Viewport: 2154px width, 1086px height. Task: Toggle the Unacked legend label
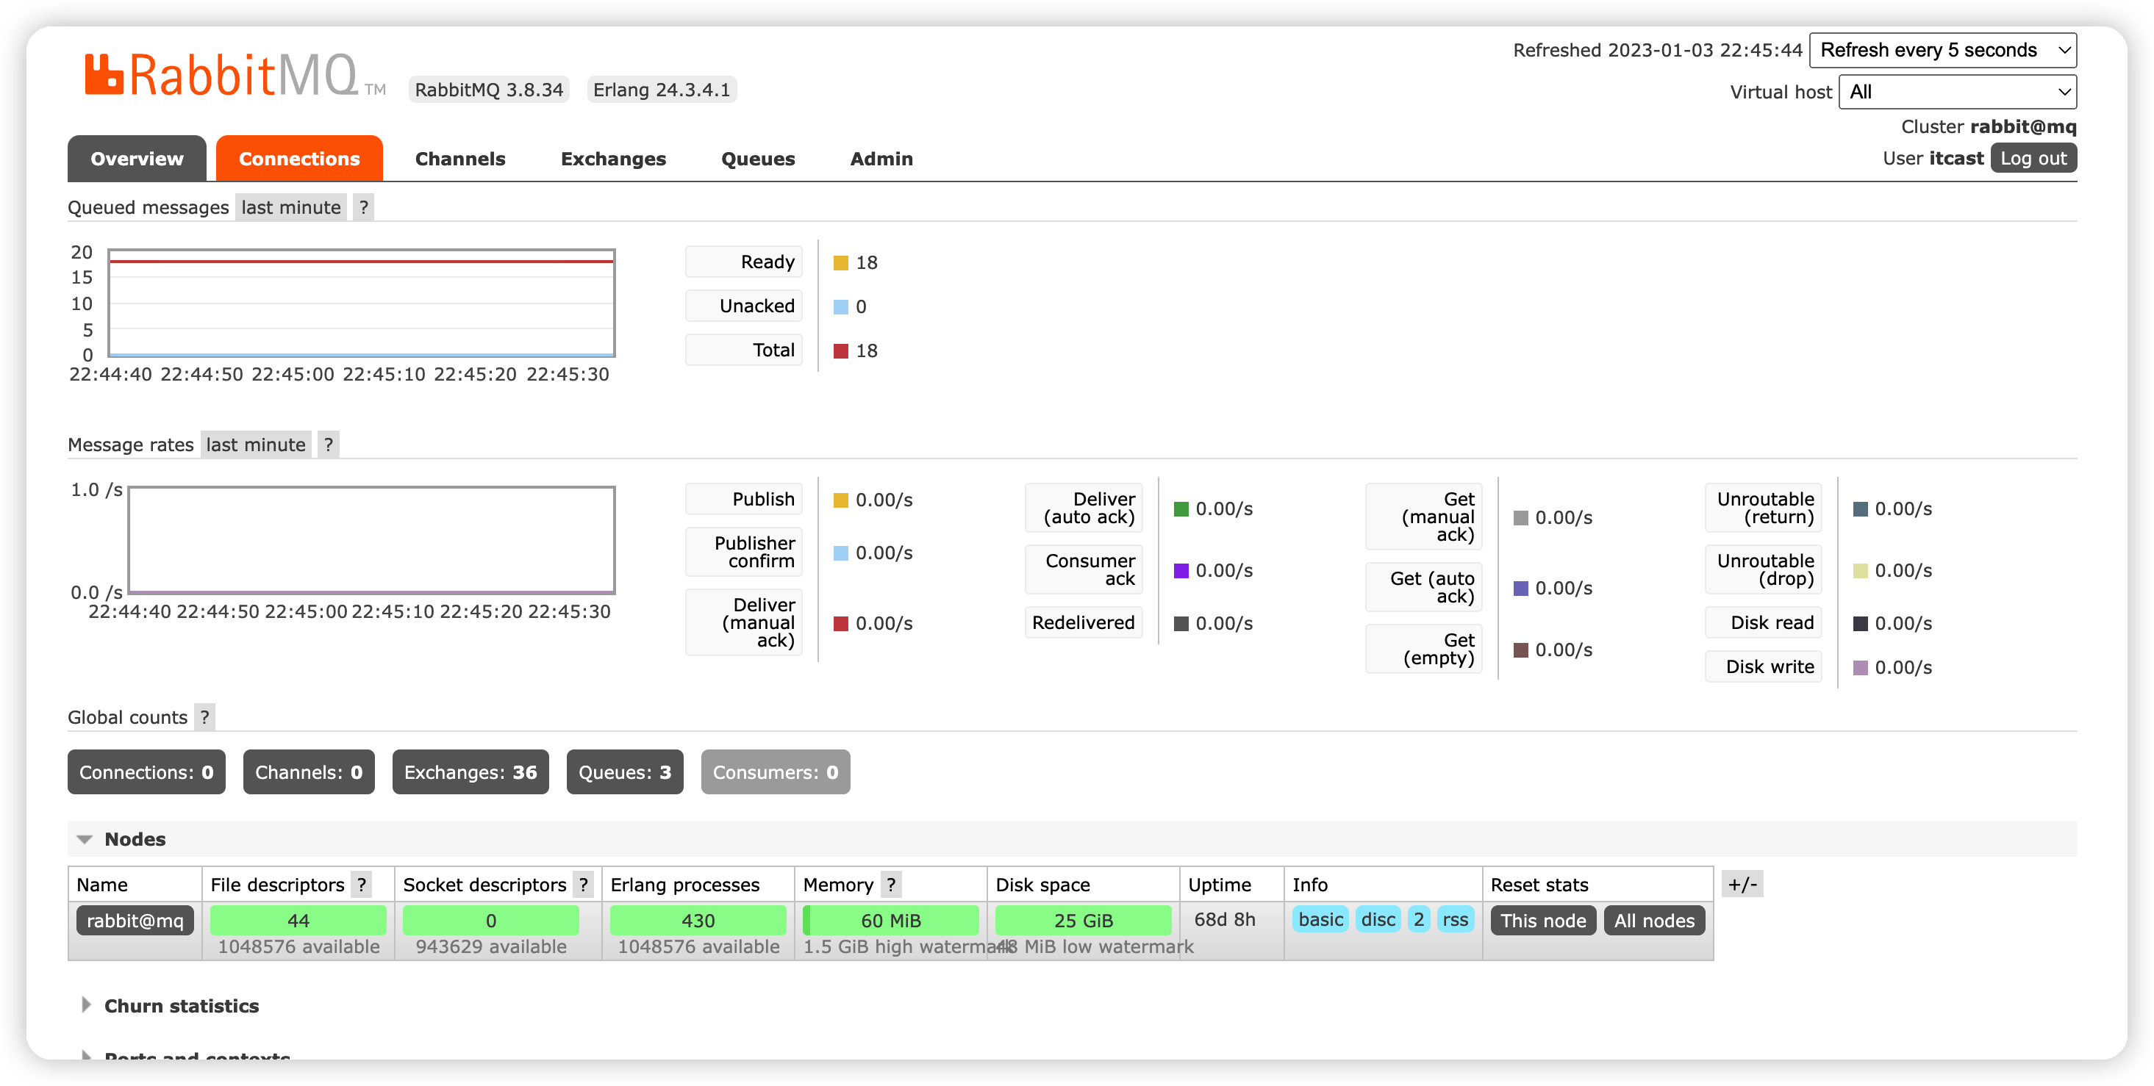click(x=743, y=306)
